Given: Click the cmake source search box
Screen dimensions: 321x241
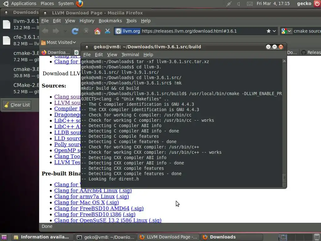Looking at the screenshot, I should point(307,31).
